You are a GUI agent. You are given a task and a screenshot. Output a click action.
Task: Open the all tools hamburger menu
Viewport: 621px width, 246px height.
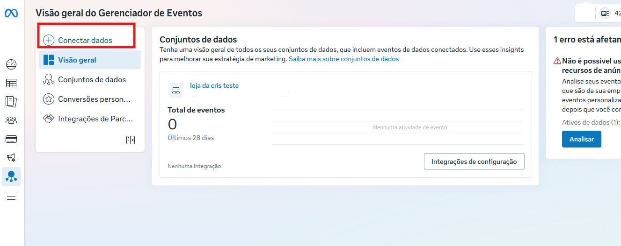pos(11,196)
